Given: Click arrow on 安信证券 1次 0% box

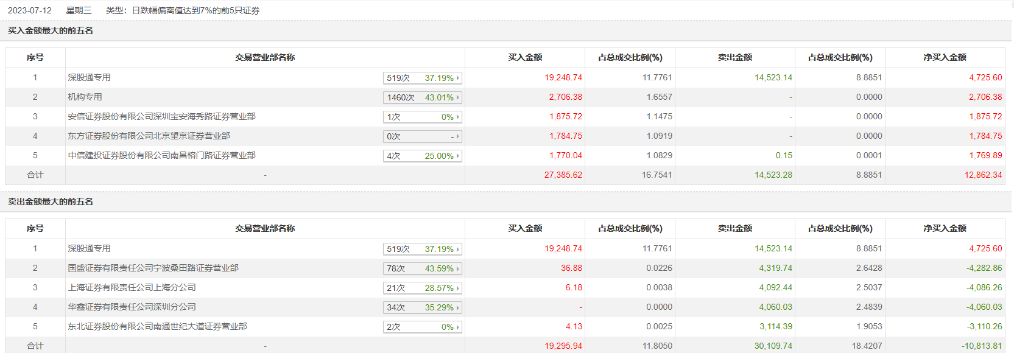Looking at the screenshot, I should (x=458, y=117).
